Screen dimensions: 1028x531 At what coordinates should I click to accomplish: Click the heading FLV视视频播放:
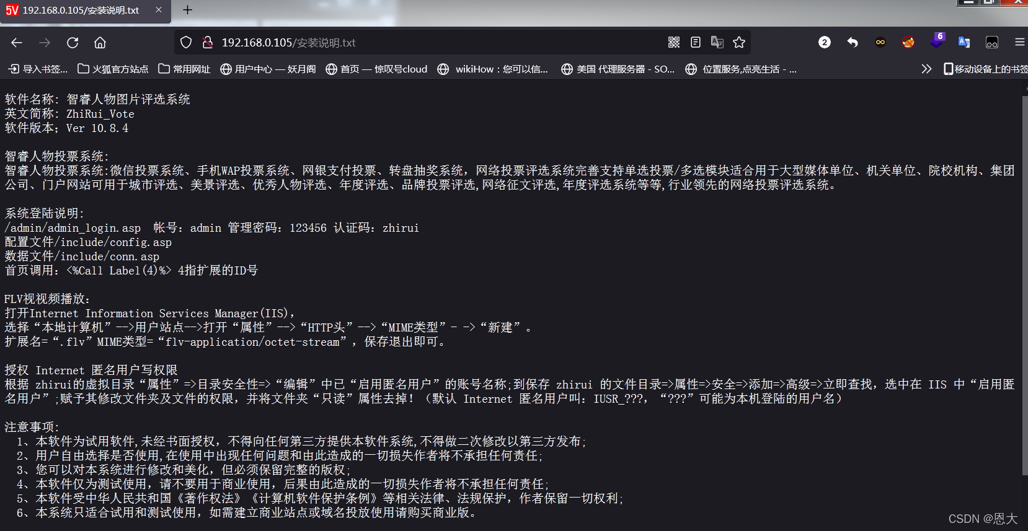tap(48, 299)
